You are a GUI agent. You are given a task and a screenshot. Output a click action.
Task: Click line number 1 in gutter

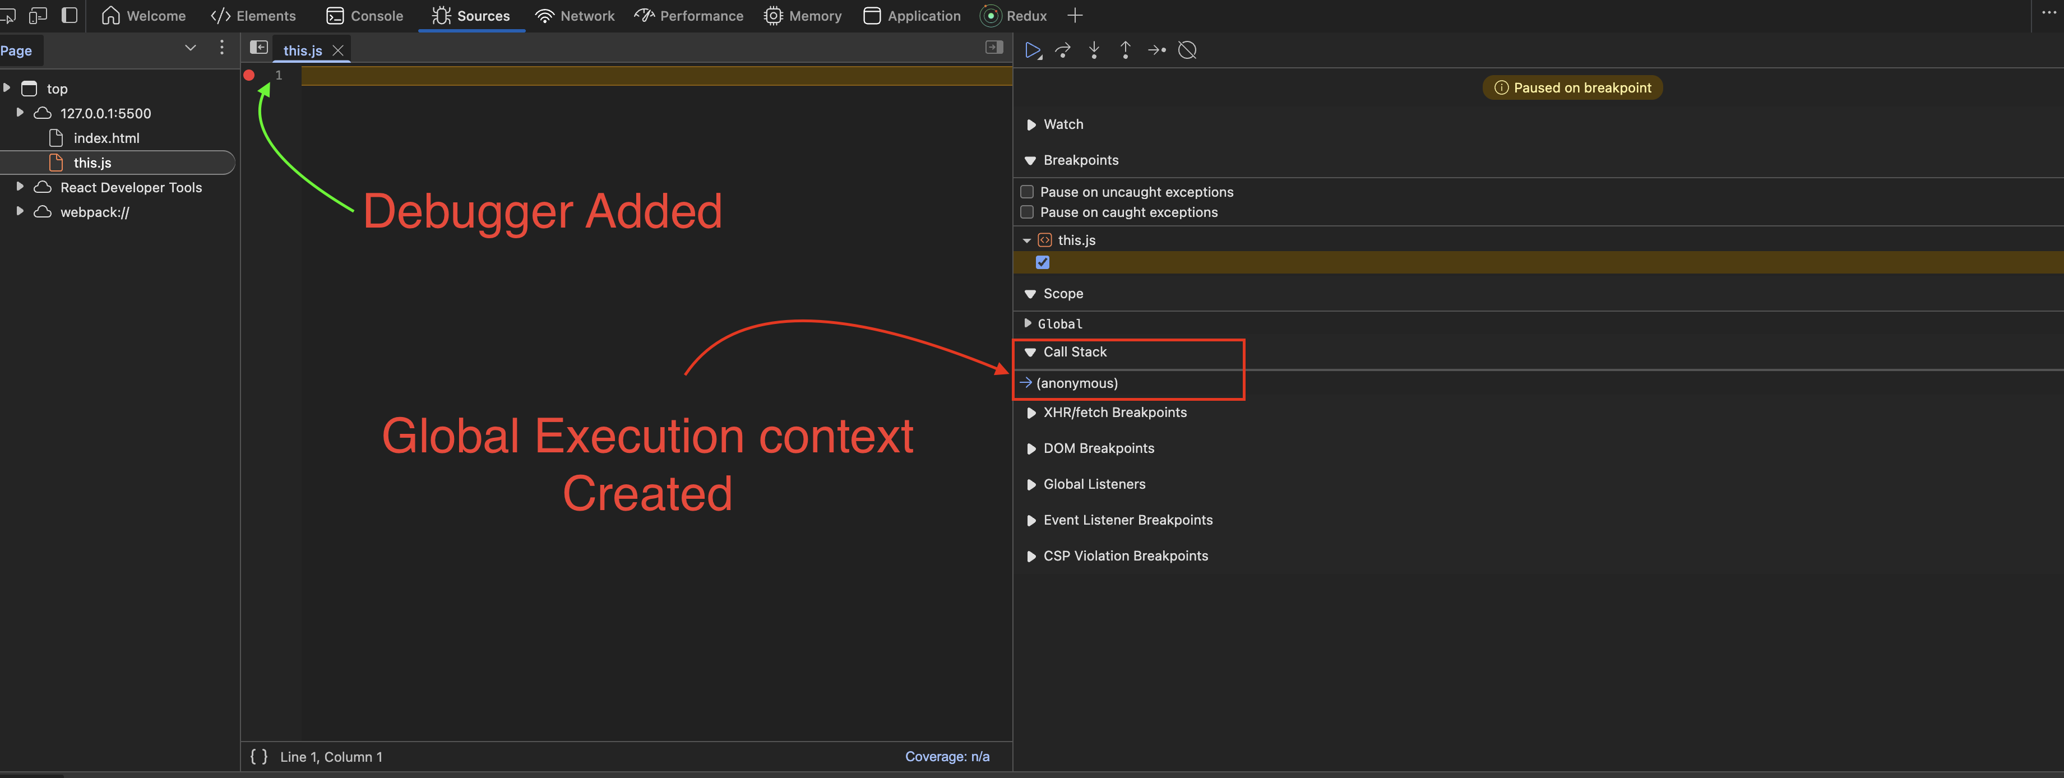(x=279, y=75)
